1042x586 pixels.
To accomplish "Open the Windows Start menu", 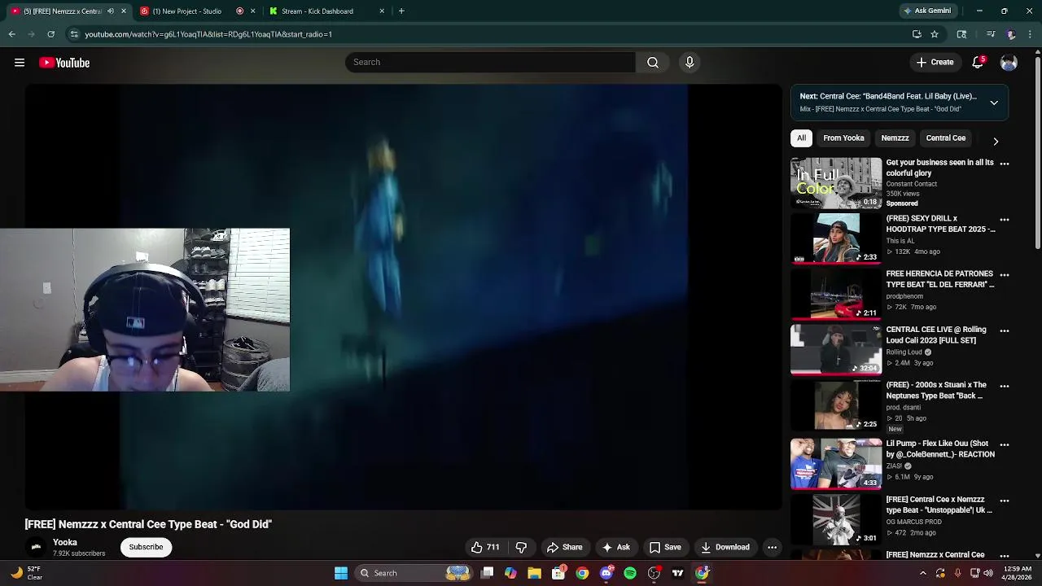I will click(341, 573).
